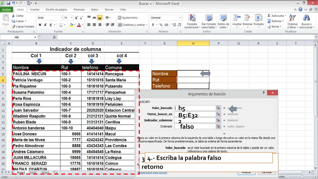318x179 pixels.
Task: Expand the Customize Quick Access Toolbar arrow
Action: point(36,3)
